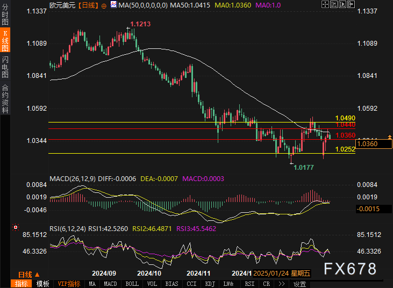Click the orange bell above 1.0360 price tag
This screenshot has width=393, height=288.
(389, 137)
